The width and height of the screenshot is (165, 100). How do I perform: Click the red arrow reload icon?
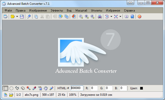click(x=74, y=16)
